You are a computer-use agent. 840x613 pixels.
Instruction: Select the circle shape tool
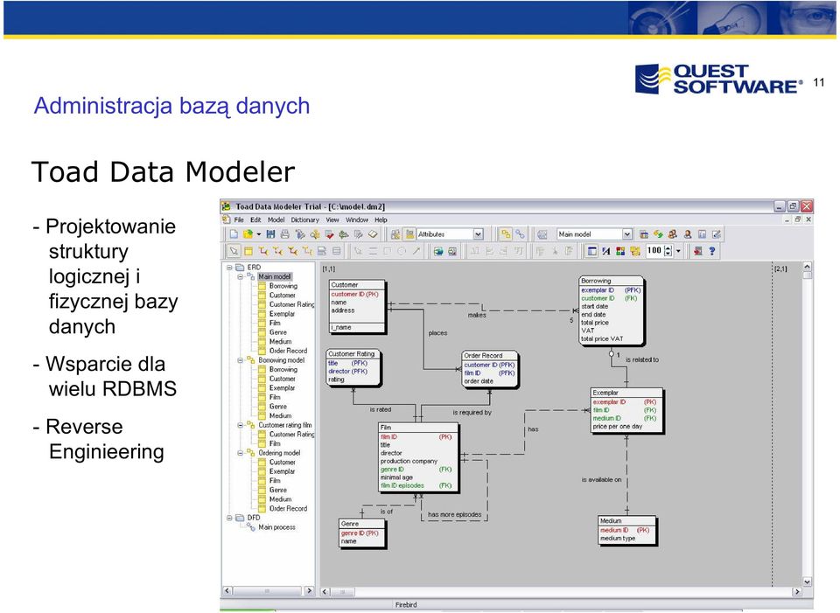pos(402,251)
